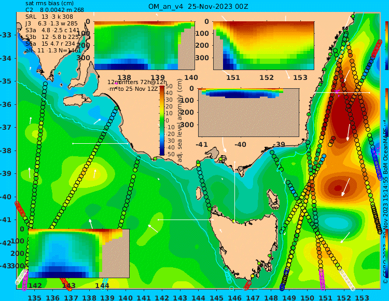Click longitude label 149 on main bottom axis
The image size is (389, 301).
[x=289, y=297]
